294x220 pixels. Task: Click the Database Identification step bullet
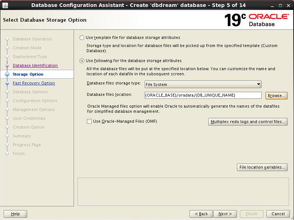[7, 66]
